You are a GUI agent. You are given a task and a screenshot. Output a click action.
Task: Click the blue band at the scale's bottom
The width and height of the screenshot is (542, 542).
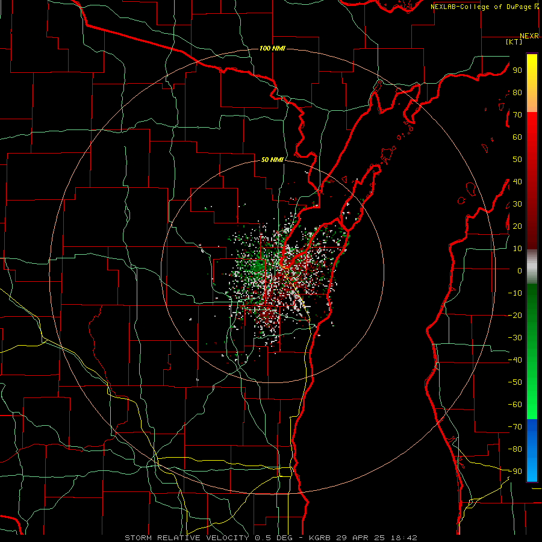click(532, 450)
